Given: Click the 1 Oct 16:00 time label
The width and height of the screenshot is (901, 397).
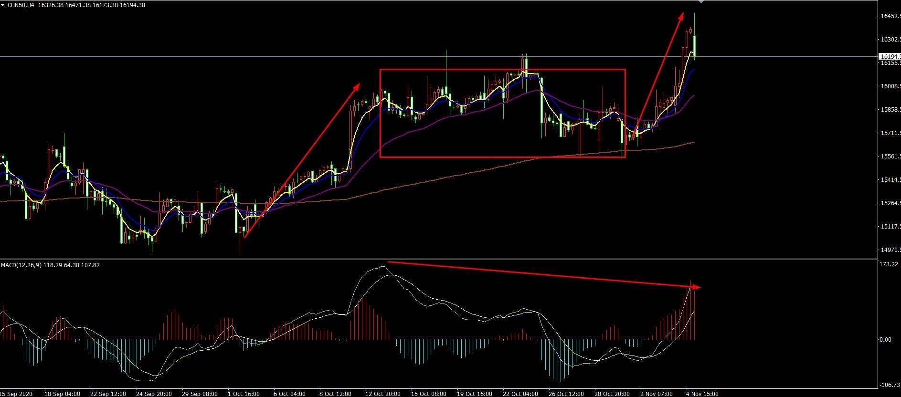Looking at the screenshot, I should (244, 394).
